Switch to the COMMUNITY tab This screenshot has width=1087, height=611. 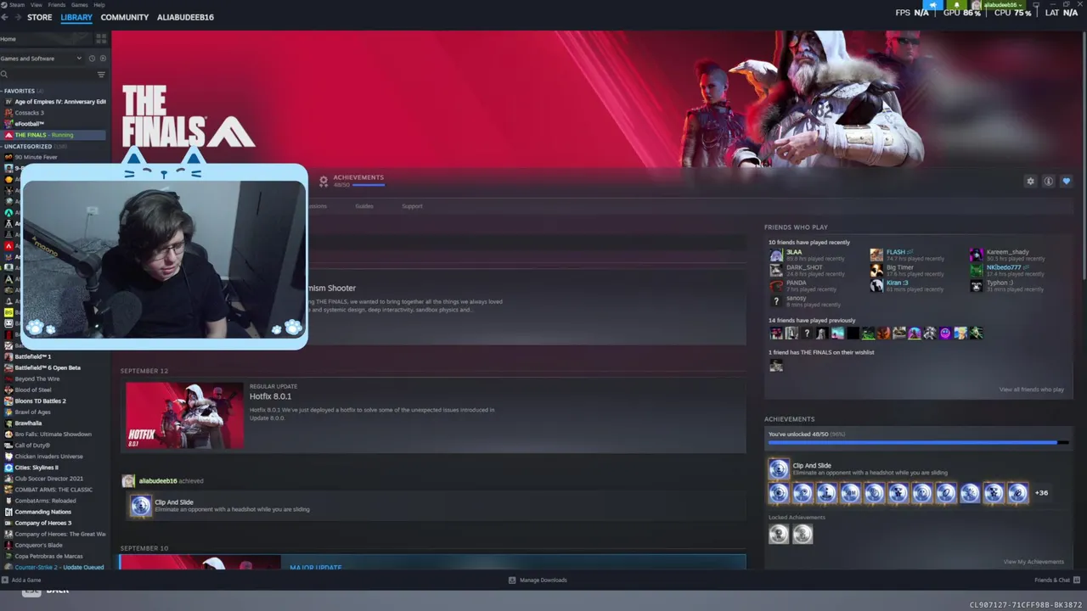click(x=124, y=17)
